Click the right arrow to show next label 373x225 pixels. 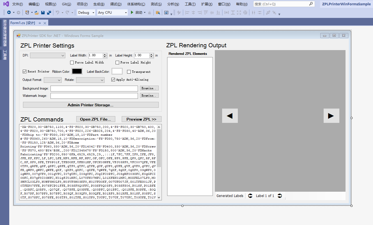[x=331, y=116]
